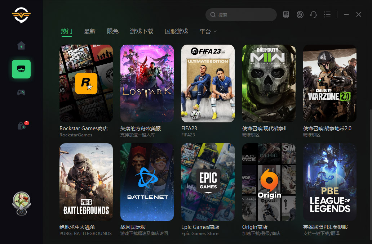Switch to the 限免 tab

pyautogui.click(x=113, y=31)
